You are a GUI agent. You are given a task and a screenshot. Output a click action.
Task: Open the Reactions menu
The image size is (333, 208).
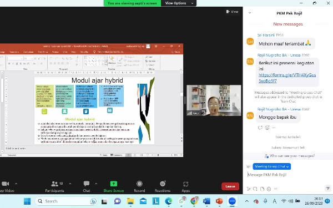163,186
